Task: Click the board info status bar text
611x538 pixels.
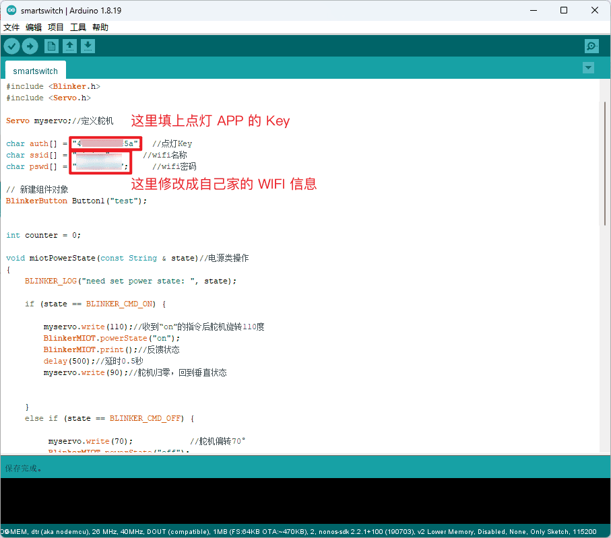Action: (x=298, y=532)
